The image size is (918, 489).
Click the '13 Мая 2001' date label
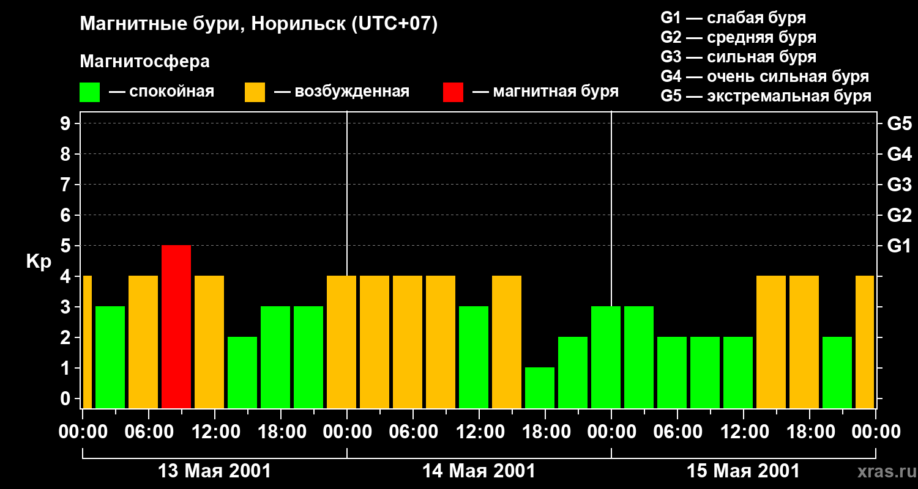(214, 471)
